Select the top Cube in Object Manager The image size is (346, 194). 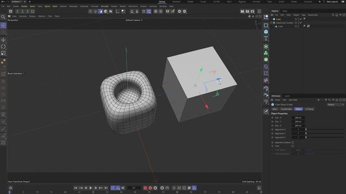278,19
